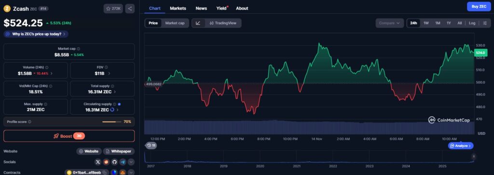
Task: Select 1M time range
Action: point(438,23)
